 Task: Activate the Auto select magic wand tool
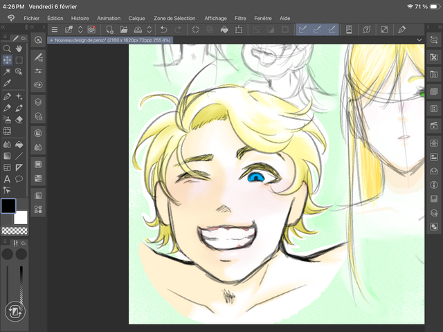click(7, 71)
